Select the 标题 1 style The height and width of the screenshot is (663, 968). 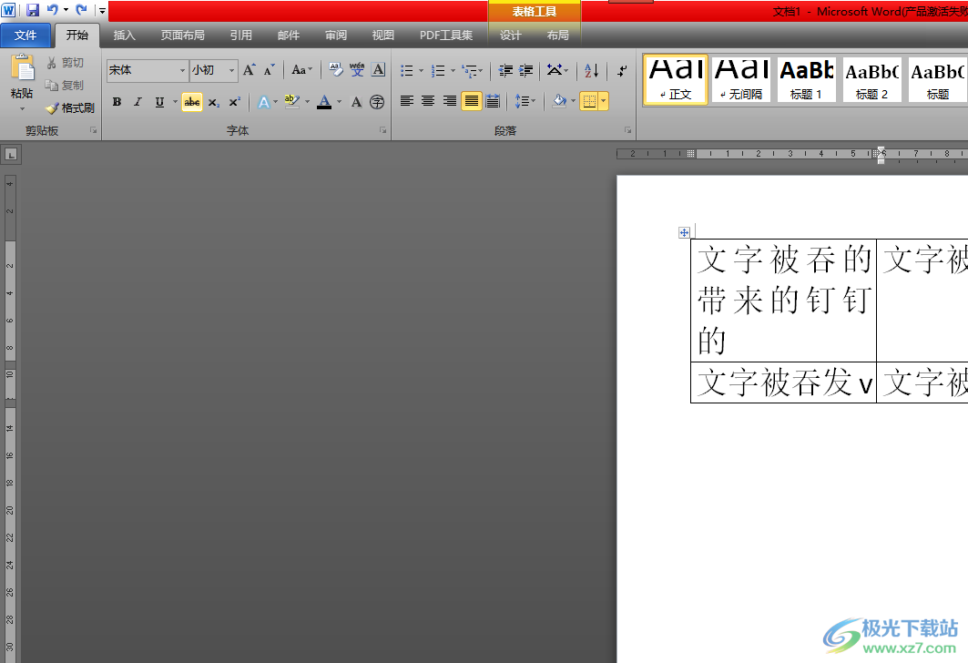click(806, 79)
